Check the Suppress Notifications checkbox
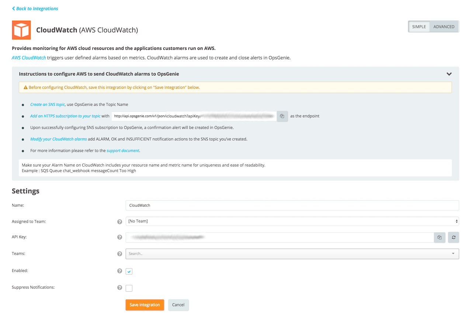Screen dimensions: 472x328 (x=129, y=288)
